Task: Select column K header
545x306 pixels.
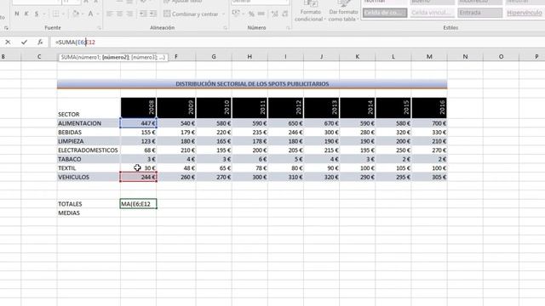Action: pyautogui.click(x=358, y=57)
